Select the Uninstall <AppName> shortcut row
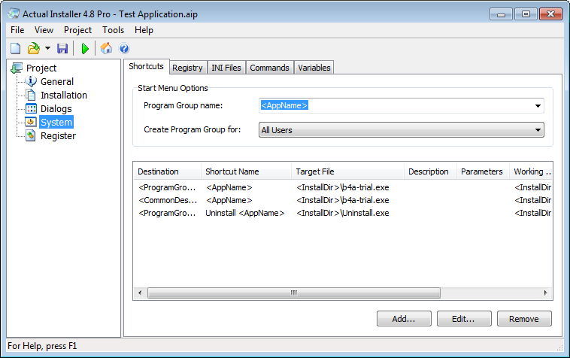The image size is (570, 358). [x=343, y=213]
